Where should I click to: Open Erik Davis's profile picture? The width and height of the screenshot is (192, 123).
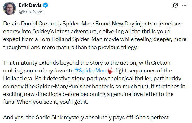pyautogui.click(x=10, y=8)
